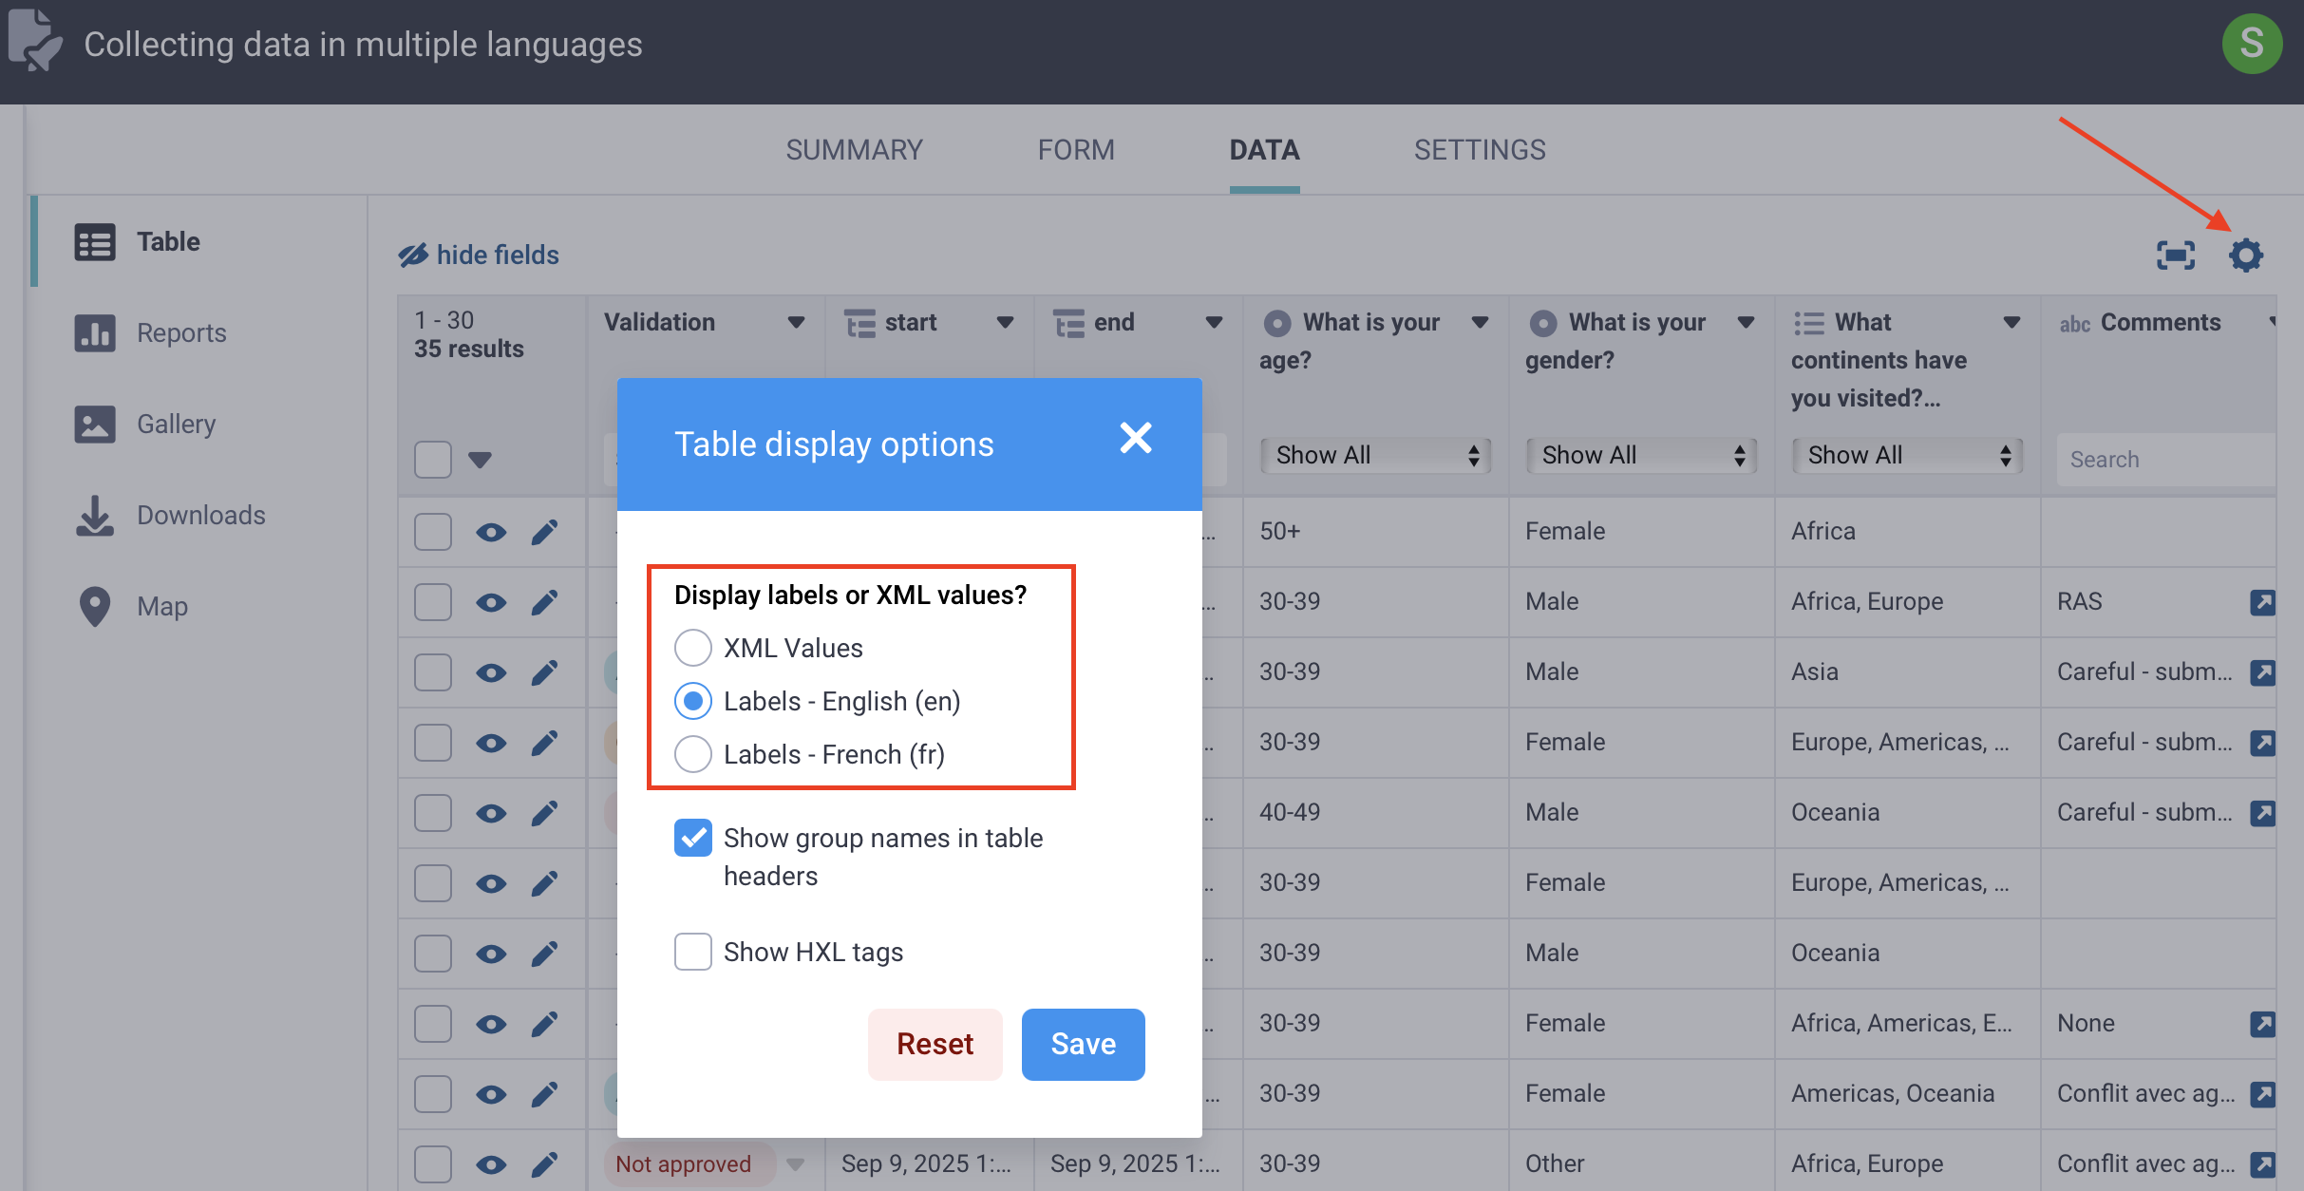Open the Map view

click(x=161, y=606)
